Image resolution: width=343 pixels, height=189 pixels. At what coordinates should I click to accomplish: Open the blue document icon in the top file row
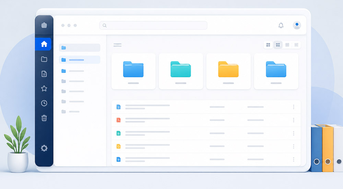pos(118,107)
